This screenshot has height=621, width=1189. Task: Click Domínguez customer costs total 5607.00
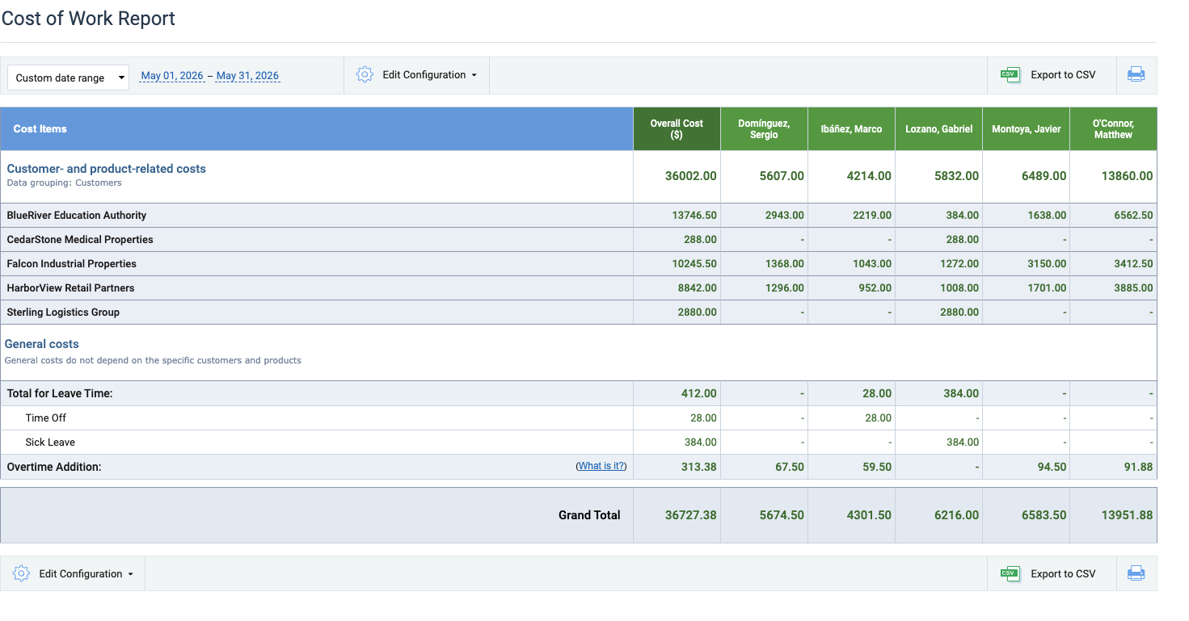coord(782,176)
